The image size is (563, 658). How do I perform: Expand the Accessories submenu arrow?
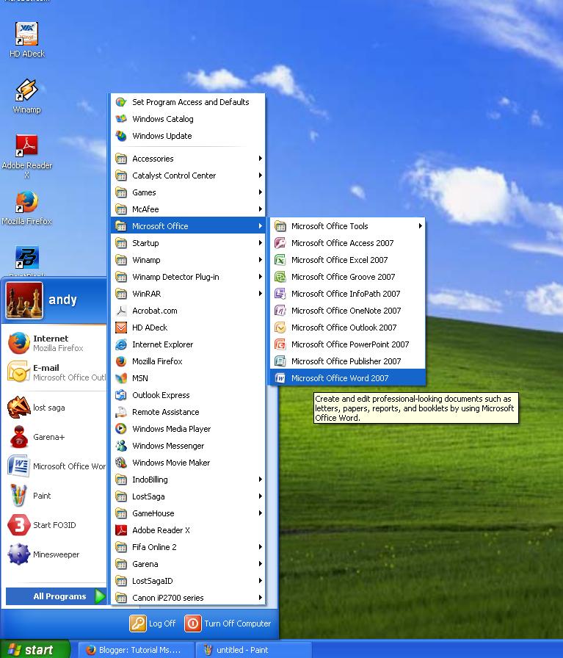pyautogui.click(x=260, y=159)
